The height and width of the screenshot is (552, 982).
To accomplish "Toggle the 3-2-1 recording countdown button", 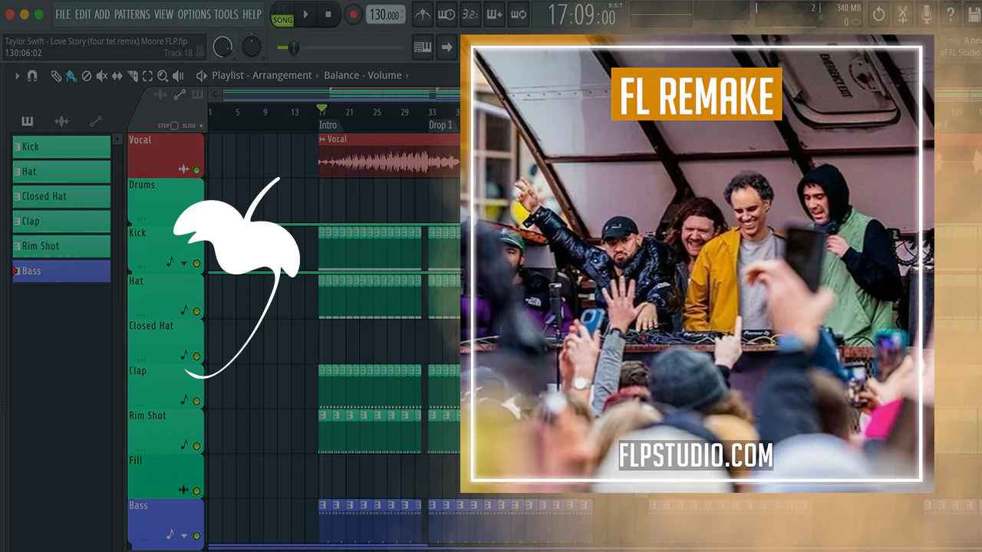I will click(470, 15).
